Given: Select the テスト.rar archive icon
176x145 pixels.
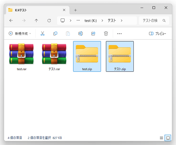Looking at the screenshot, I should 54,54.
